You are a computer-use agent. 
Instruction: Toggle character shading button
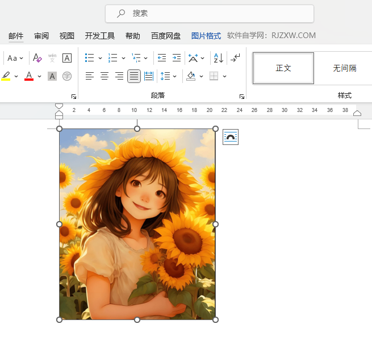(x=52, y=76)
